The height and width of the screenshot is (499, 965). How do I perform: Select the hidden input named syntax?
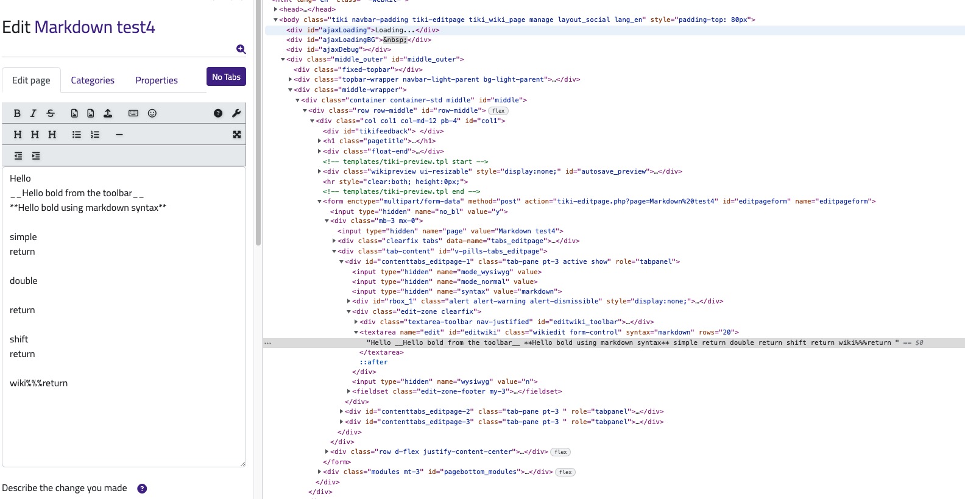click(457, 291)
